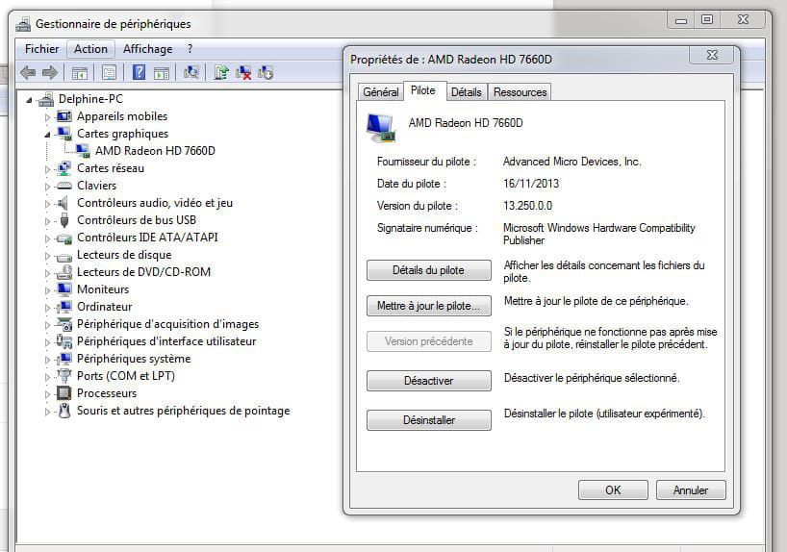Expand the Cartes réseau branch
This screenshot has width=787, height=552.
coord(47,169)
